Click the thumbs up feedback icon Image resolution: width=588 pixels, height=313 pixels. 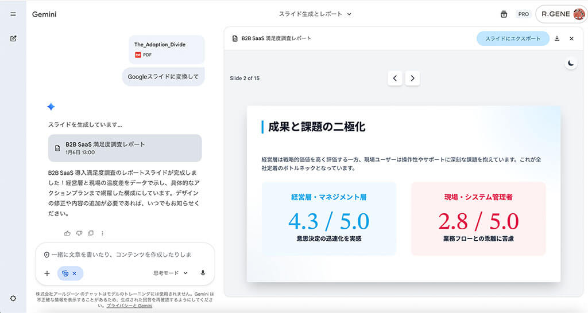click(x=67, y=233)
